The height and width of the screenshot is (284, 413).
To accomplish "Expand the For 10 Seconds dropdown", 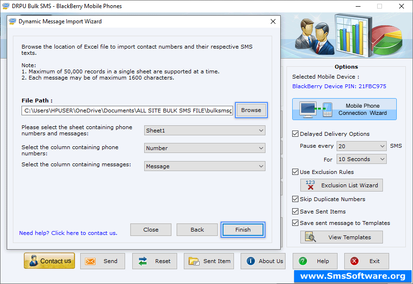I will click(361, 159).
